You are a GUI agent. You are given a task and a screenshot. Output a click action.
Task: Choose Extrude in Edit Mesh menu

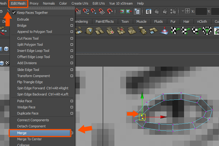point(42,19)
